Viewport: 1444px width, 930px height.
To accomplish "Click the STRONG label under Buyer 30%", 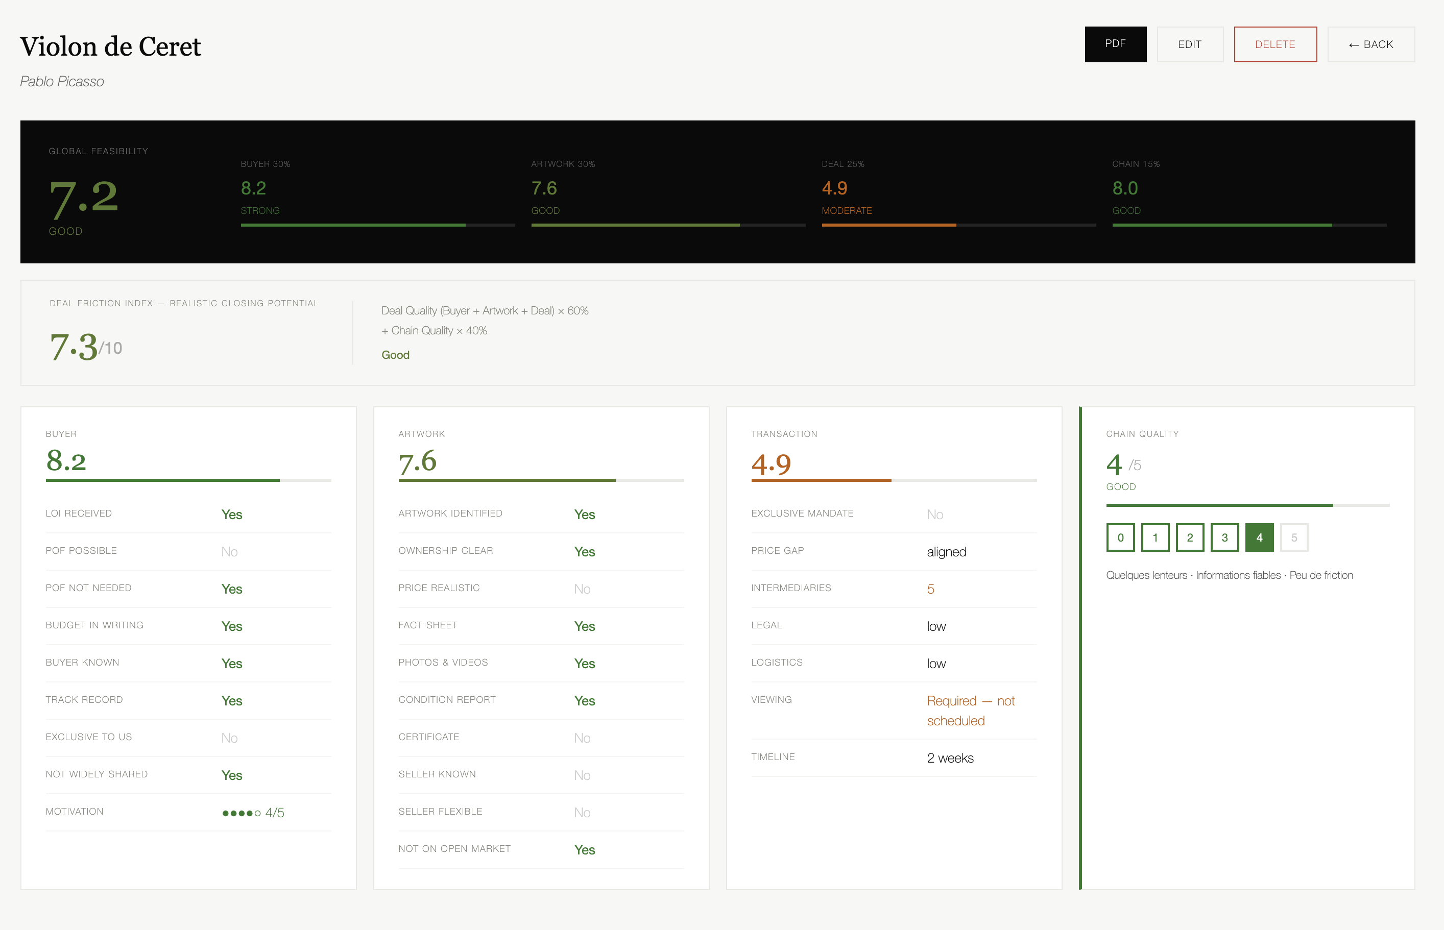I will [260, 211].
